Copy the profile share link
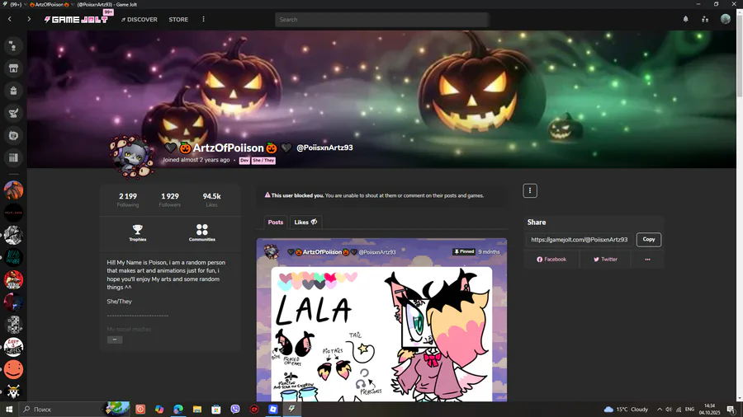Screen dimensions: 743x417 tap(649, 240)
